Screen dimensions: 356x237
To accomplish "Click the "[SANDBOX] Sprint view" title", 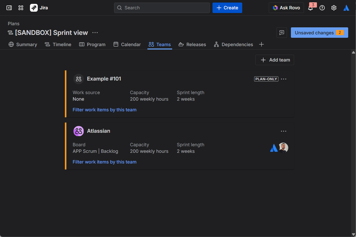I will tap(51, 32).
